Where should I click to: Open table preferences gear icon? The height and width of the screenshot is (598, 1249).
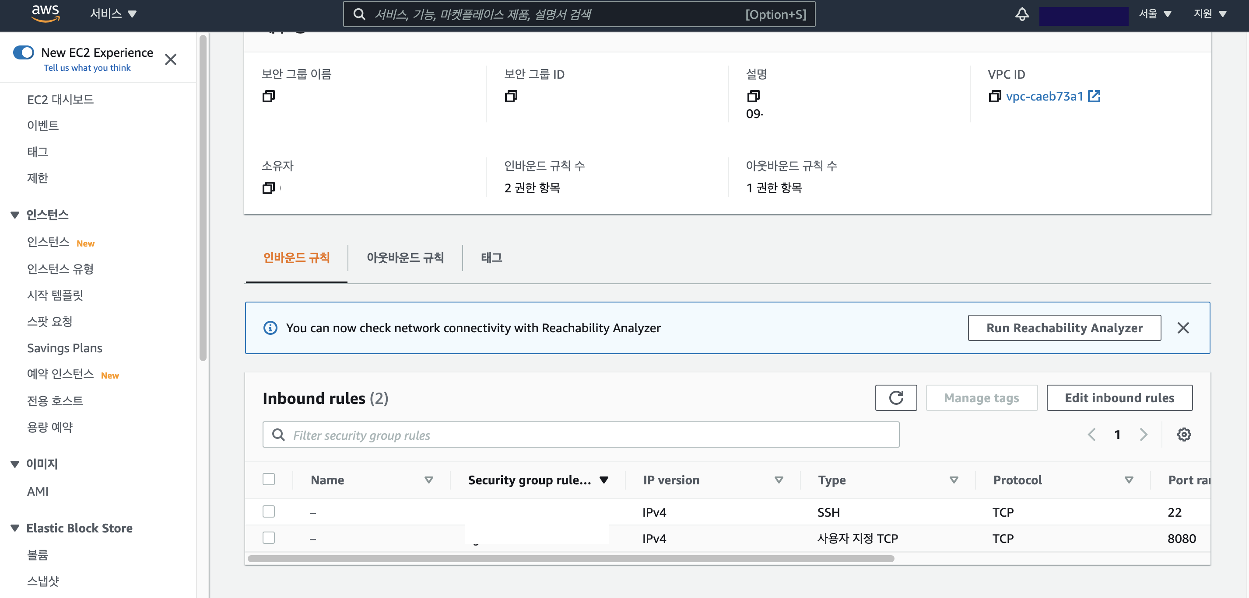[x=1183, y=435]
